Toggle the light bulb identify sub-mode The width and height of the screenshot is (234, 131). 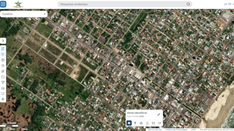click(135, 123)
